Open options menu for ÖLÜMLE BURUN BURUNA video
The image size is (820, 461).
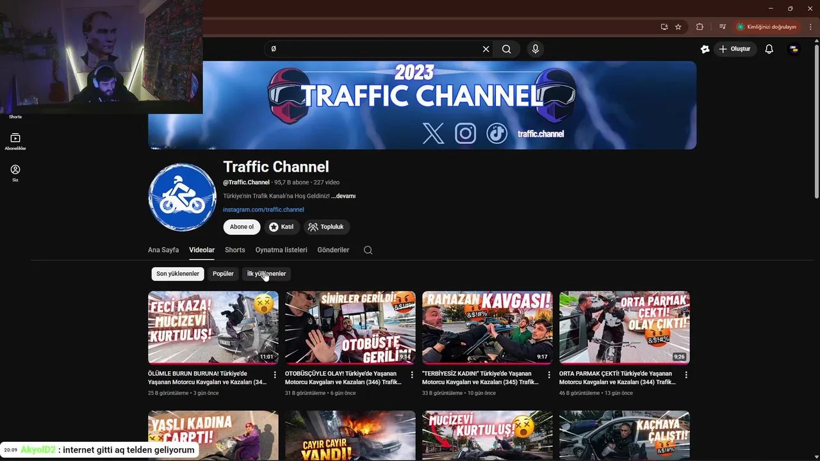(x=275, y=375)
